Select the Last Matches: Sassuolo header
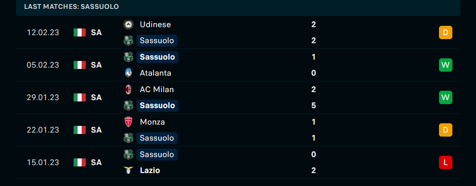Viewport: 476px width, 186px height. pyautogui.click(x=72, y=7)
